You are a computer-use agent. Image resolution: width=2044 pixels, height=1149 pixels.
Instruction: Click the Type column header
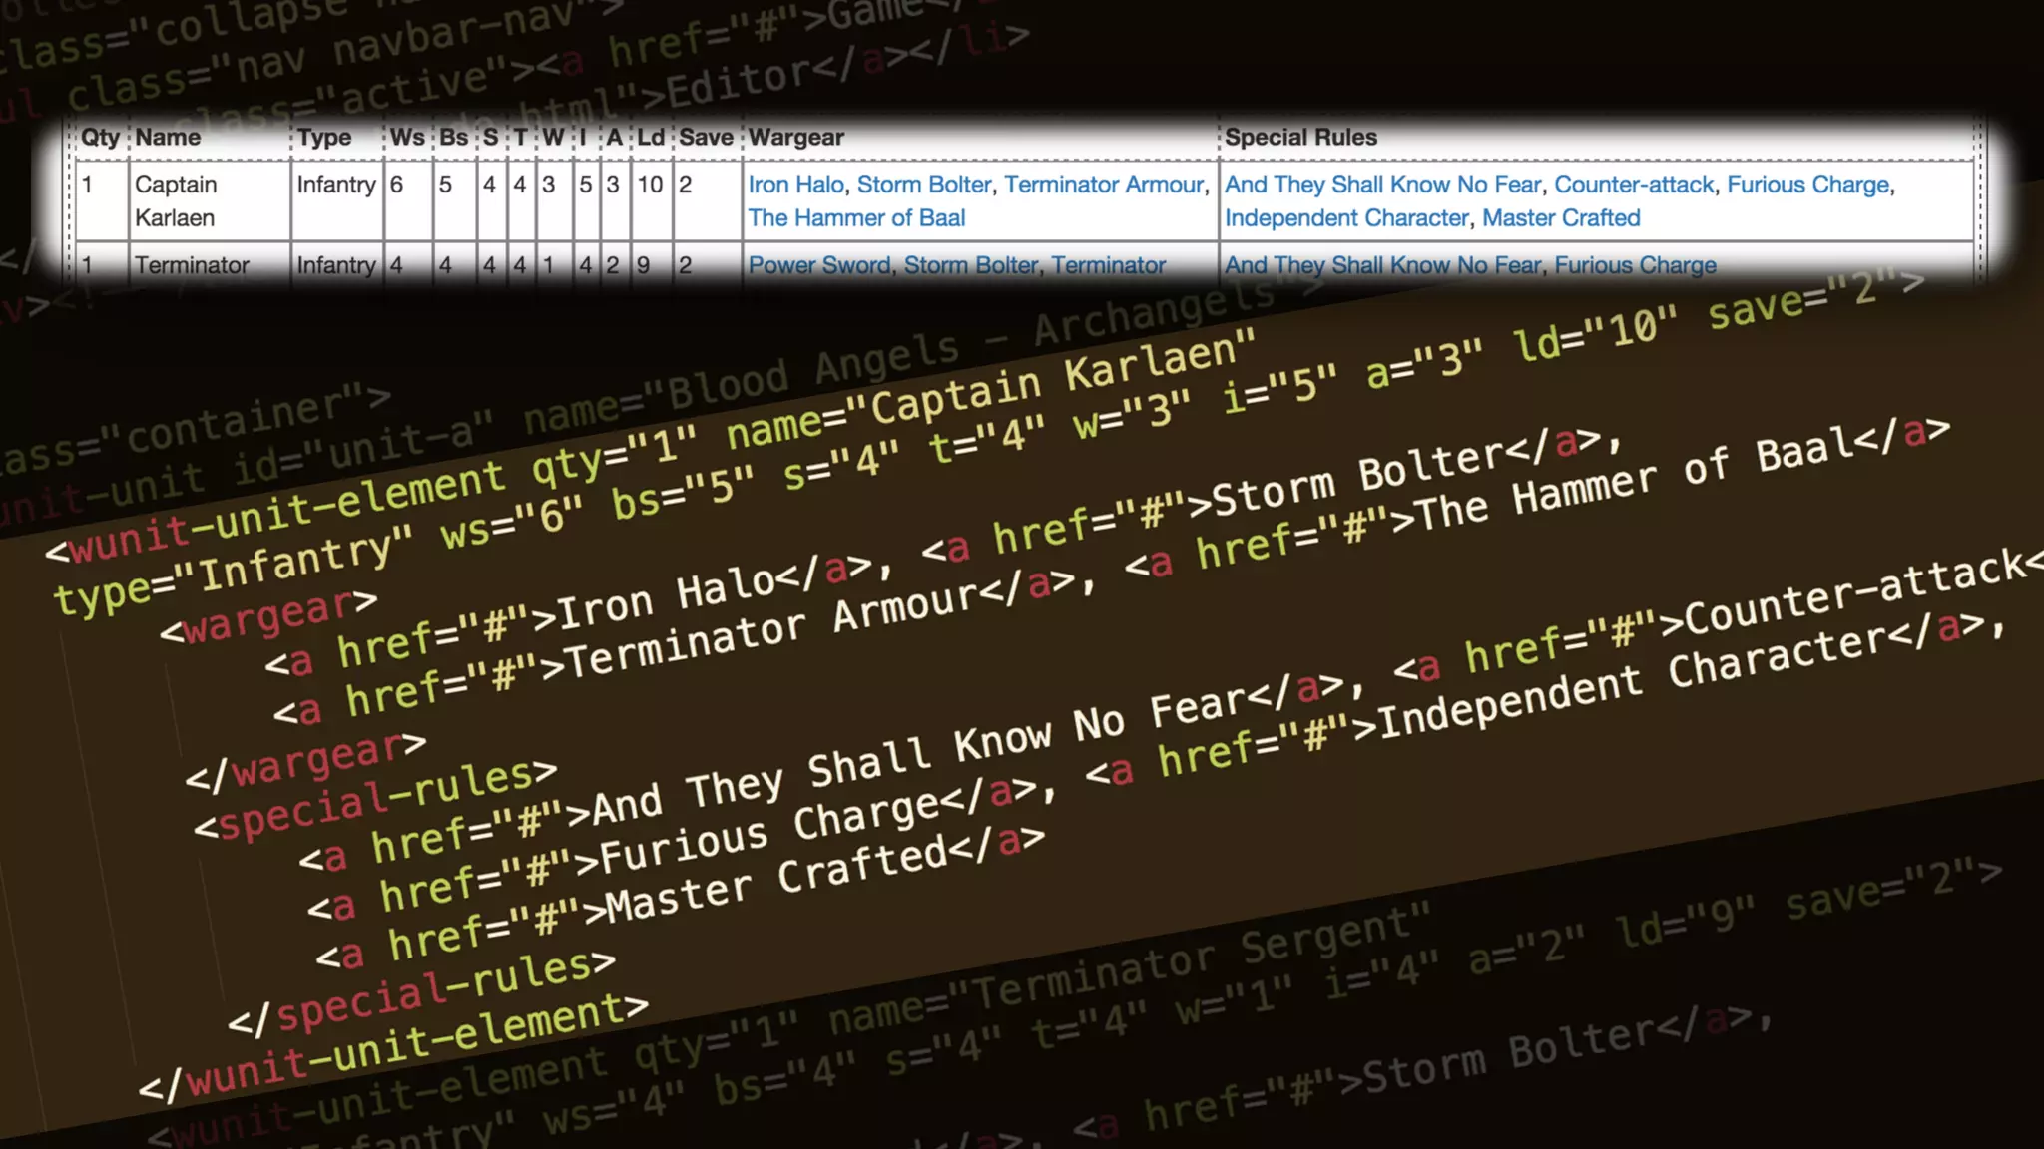[x=324, y=138]
